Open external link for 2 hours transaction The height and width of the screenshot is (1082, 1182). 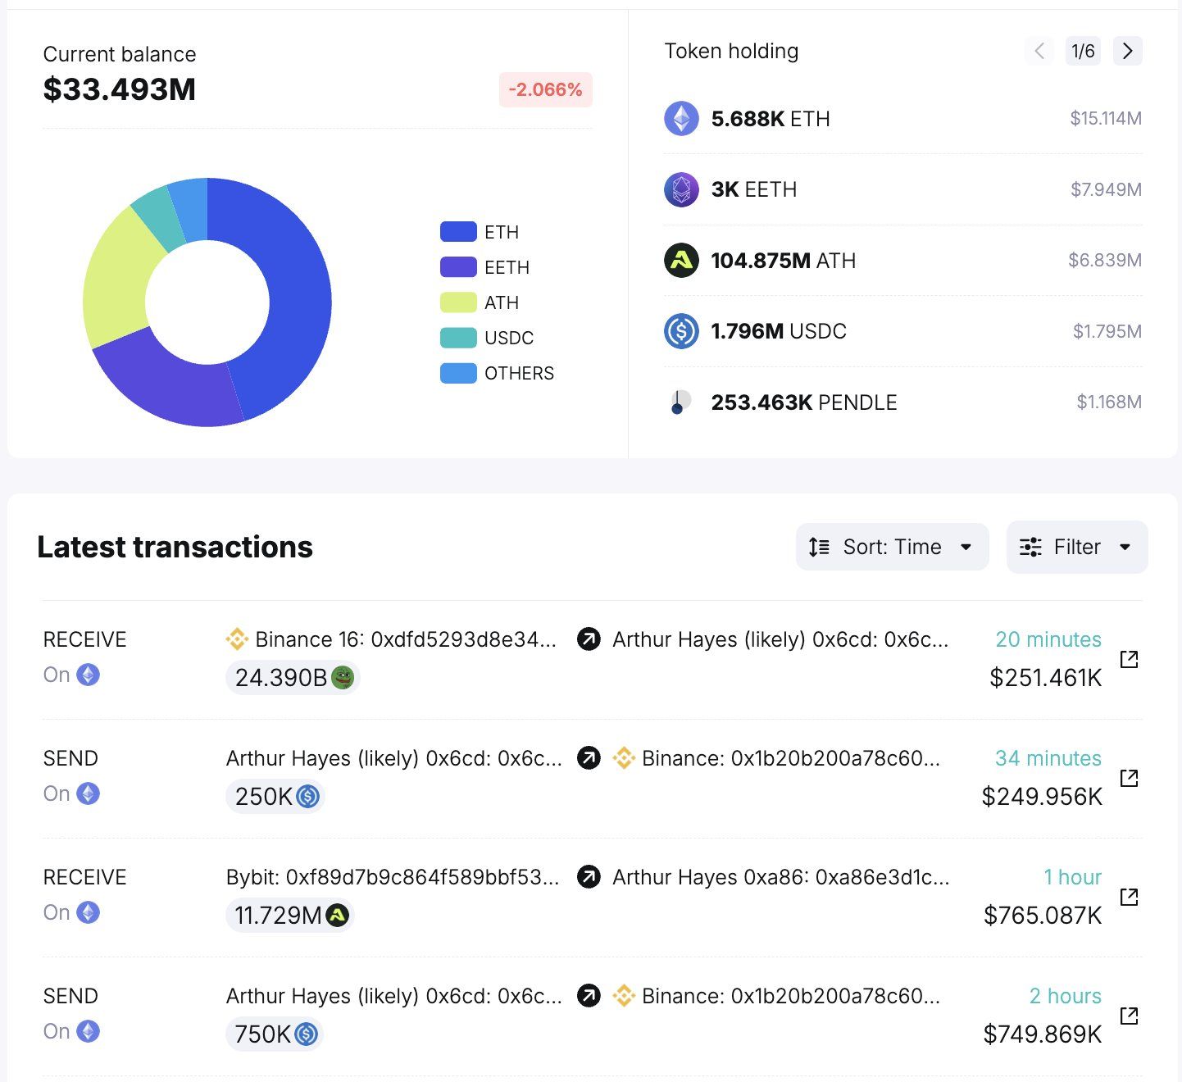click(x=1129, y=1016)
